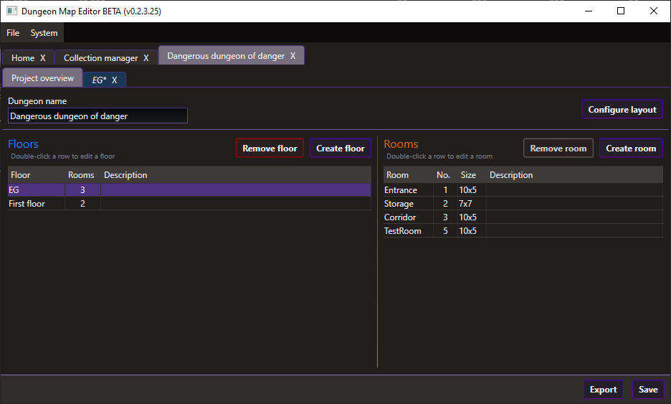The image size is (671, 404).
Task: Minimize the Dungeon Map Editor window
Action: click(589, 11)
